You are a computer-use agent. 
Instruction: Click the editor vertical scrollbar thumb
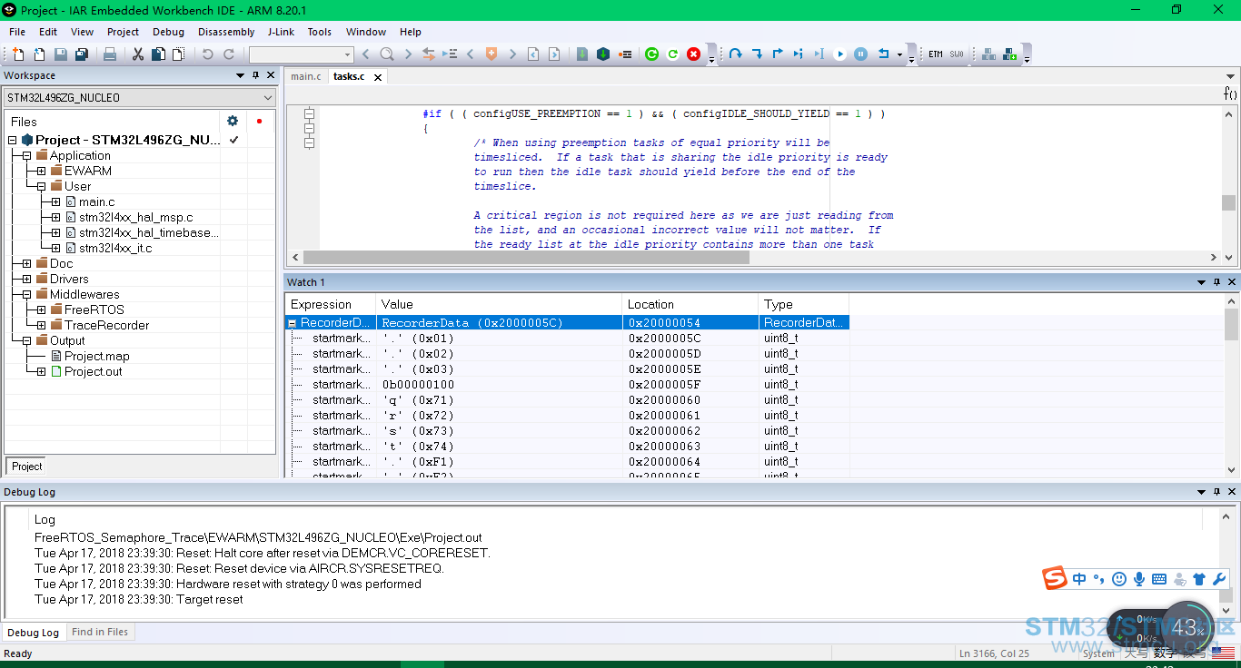(1228, 203)
